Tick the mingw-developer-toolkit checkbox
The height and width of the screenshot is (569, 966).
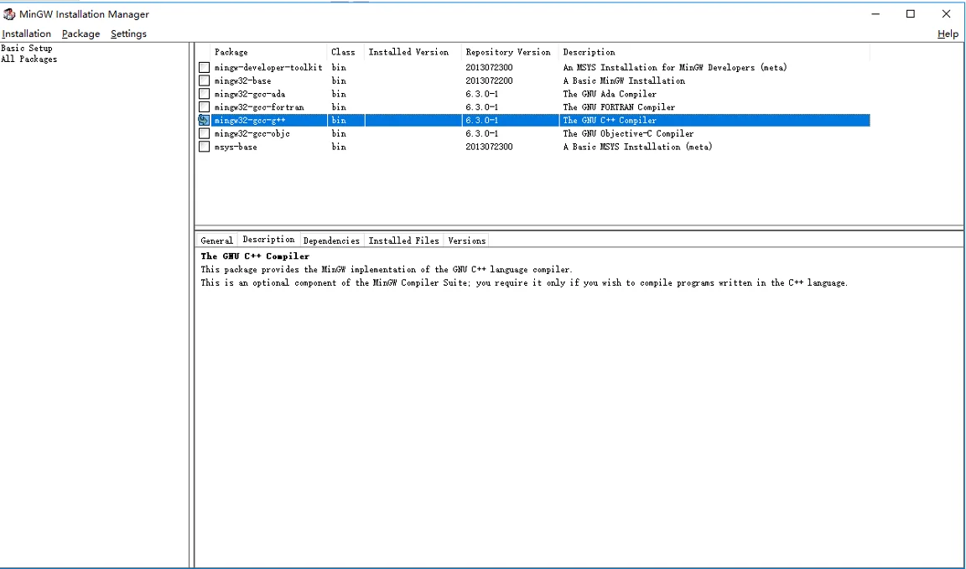(204, 67)
